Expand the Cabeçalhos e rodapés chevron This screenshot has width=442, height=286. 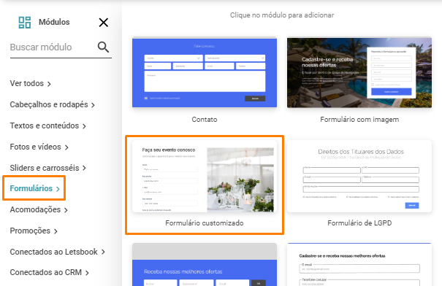(x=93, y=105)
